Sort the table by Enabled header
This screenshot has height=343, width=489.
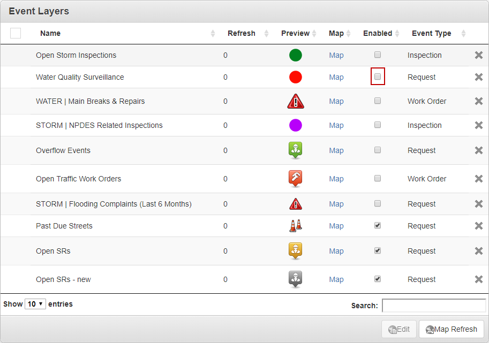378,33
